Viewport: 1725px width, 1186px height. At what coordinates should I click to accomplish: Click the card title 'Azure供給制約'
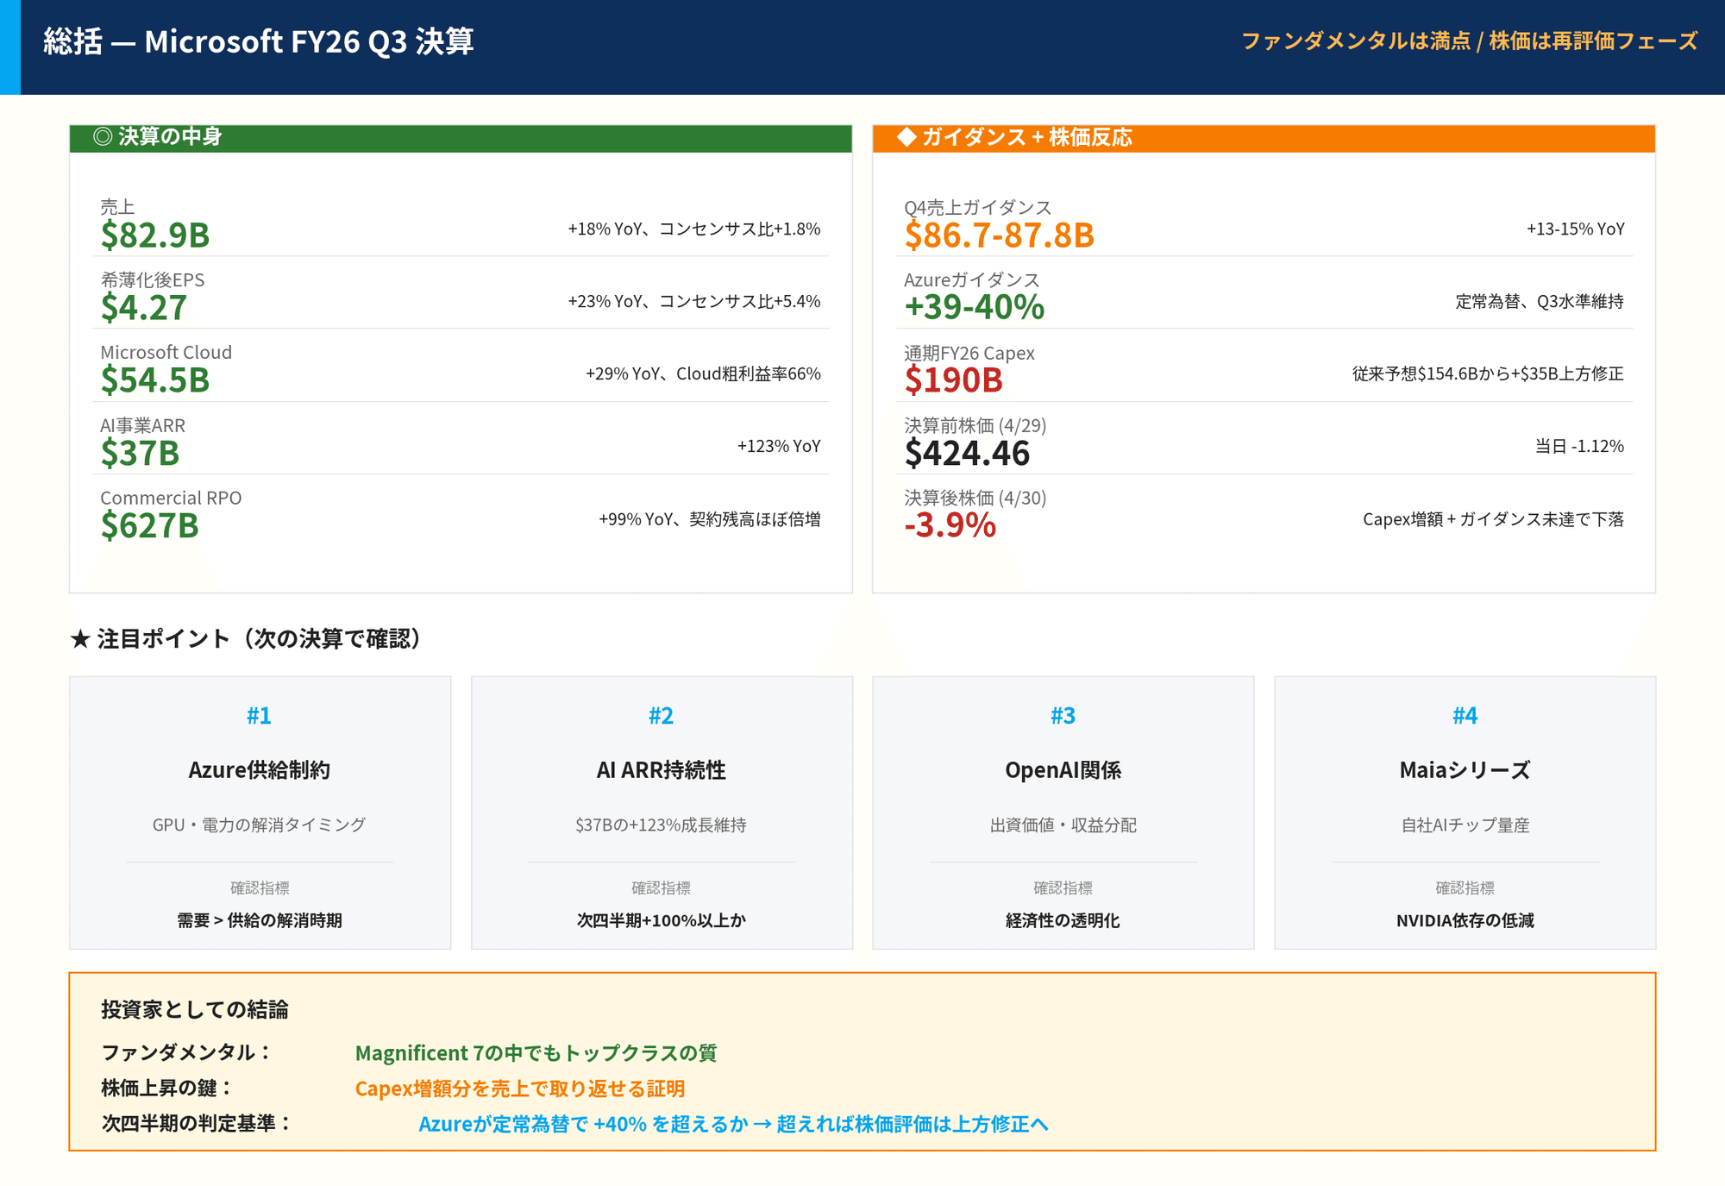point(260,770)
